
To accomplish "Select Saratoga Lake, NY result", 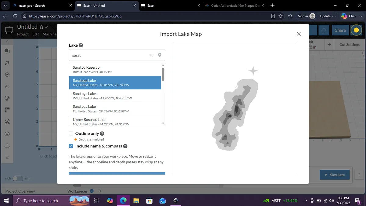I will [x=115, y=83].
